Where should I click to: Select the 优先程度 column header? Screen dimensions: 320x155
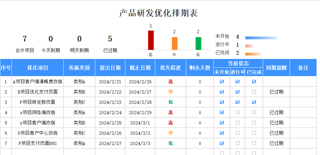tap(171, 68)
